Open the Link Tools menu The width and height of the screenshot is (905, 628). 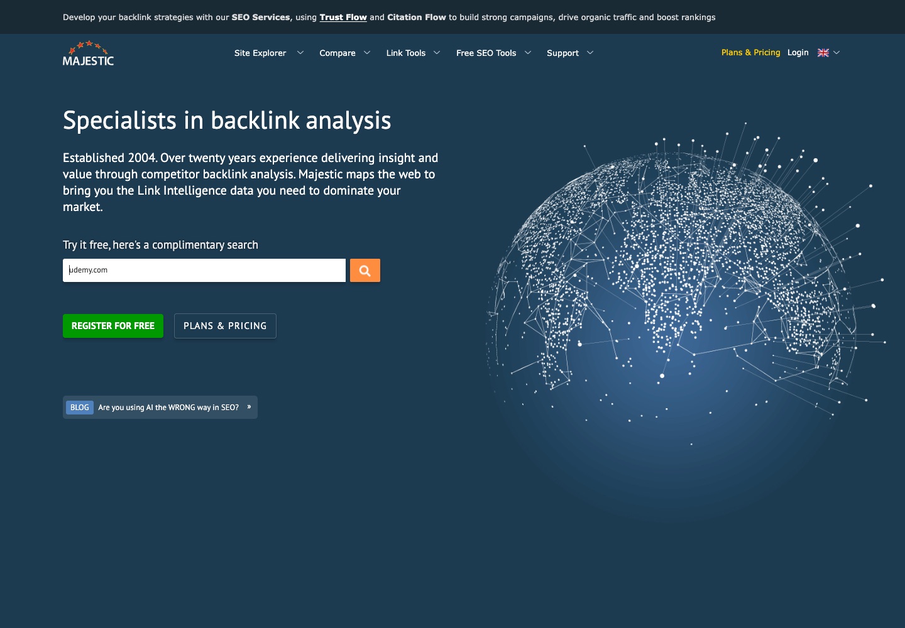click(x=406, y=53)
